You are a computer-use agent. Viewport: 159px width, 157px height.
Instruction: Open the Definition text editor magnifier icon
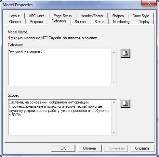pyautogui.click(x=126, y=53)
